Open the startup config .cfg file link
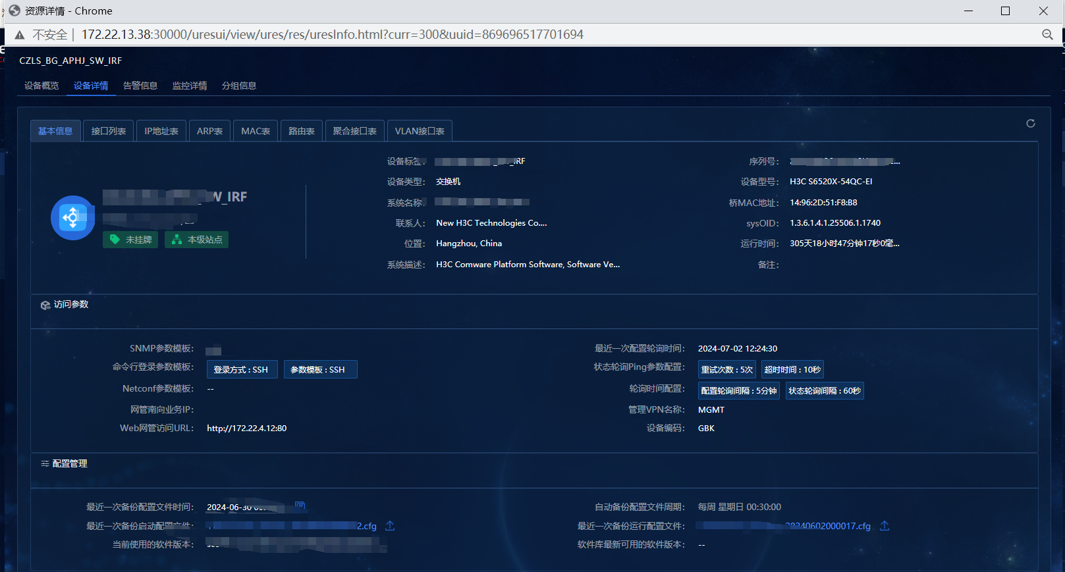This screenshot has width=1065, height=572. point(292,526)
